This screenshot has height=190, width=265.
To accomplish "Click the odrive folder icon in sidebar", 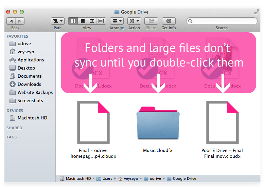I will (13, 43).
